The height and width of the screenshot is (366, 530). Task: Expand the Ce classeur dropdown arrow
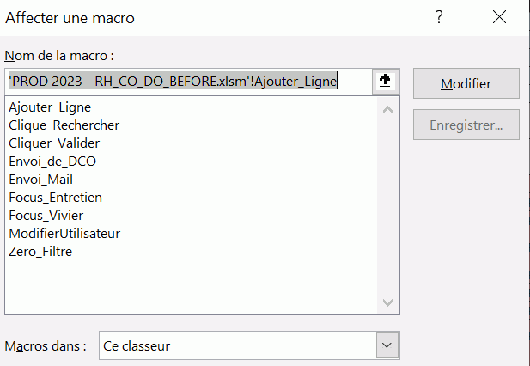point(386,346)
